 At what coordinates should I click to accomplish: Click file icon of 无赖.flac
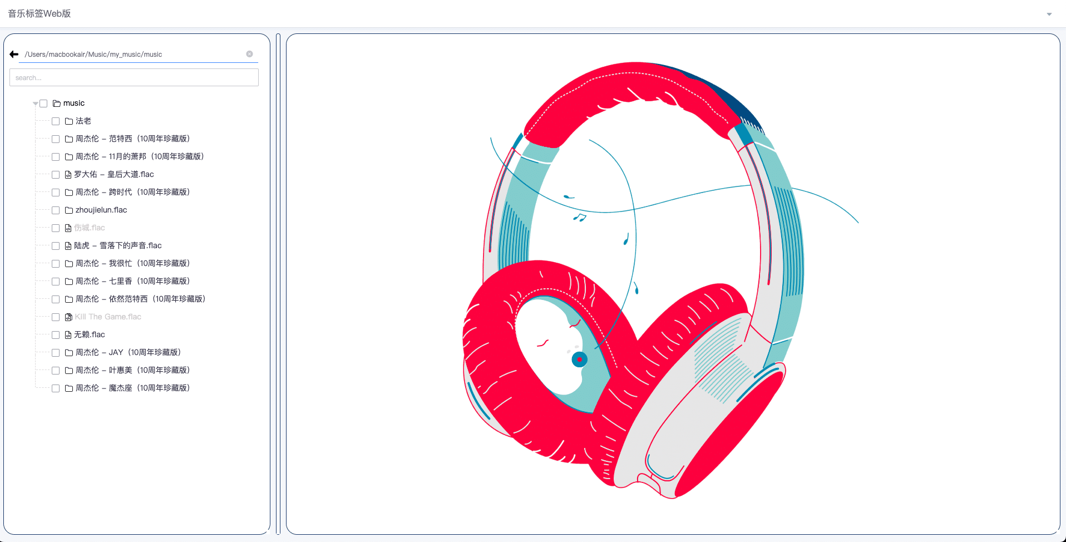[x=68, y=334]
